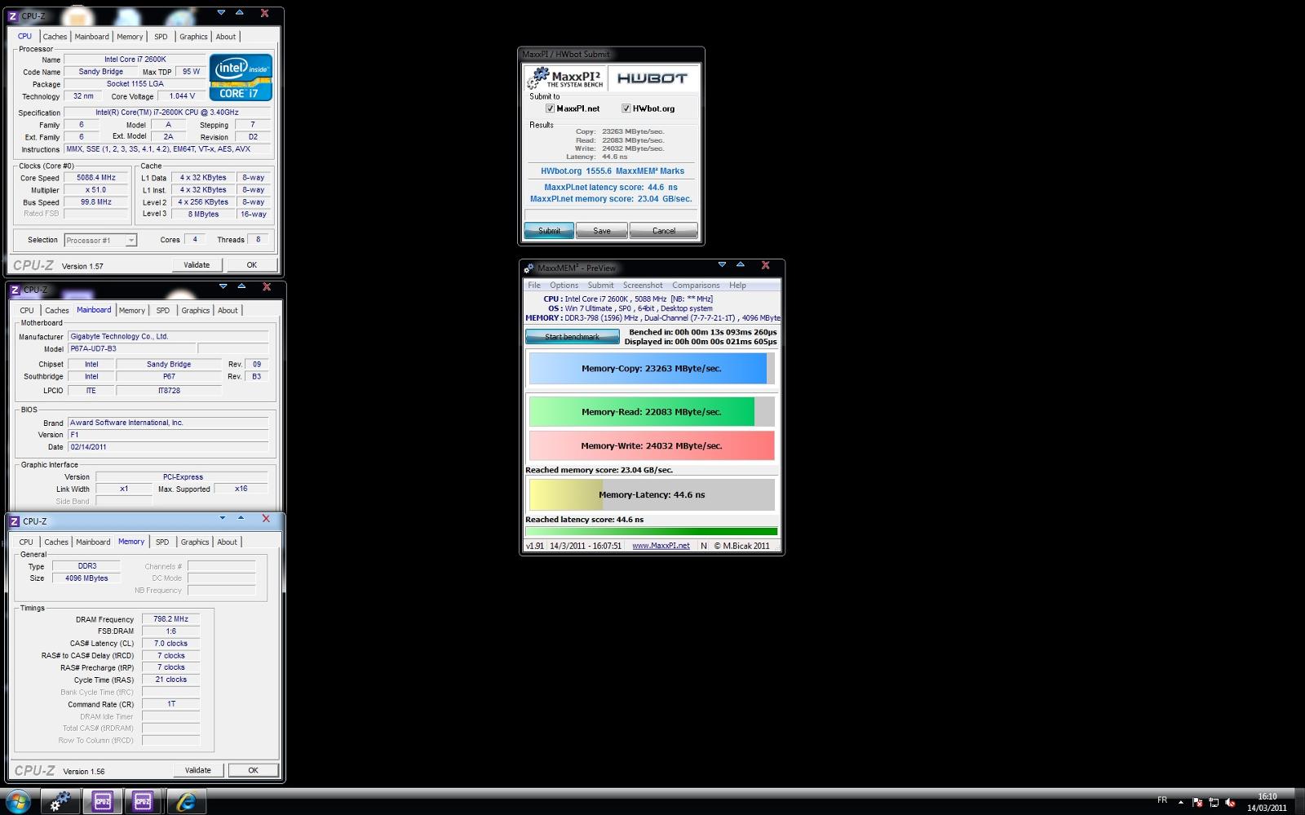Viewport: 1305px width, 815px height.
Task: Click Validate in CPU-Z version 1.57 window
Action: click(197, 265)
